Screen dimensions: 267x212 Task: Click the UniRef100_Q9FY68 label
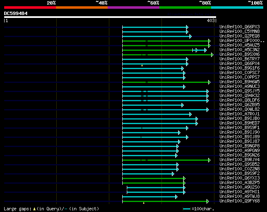click(239, 201)
